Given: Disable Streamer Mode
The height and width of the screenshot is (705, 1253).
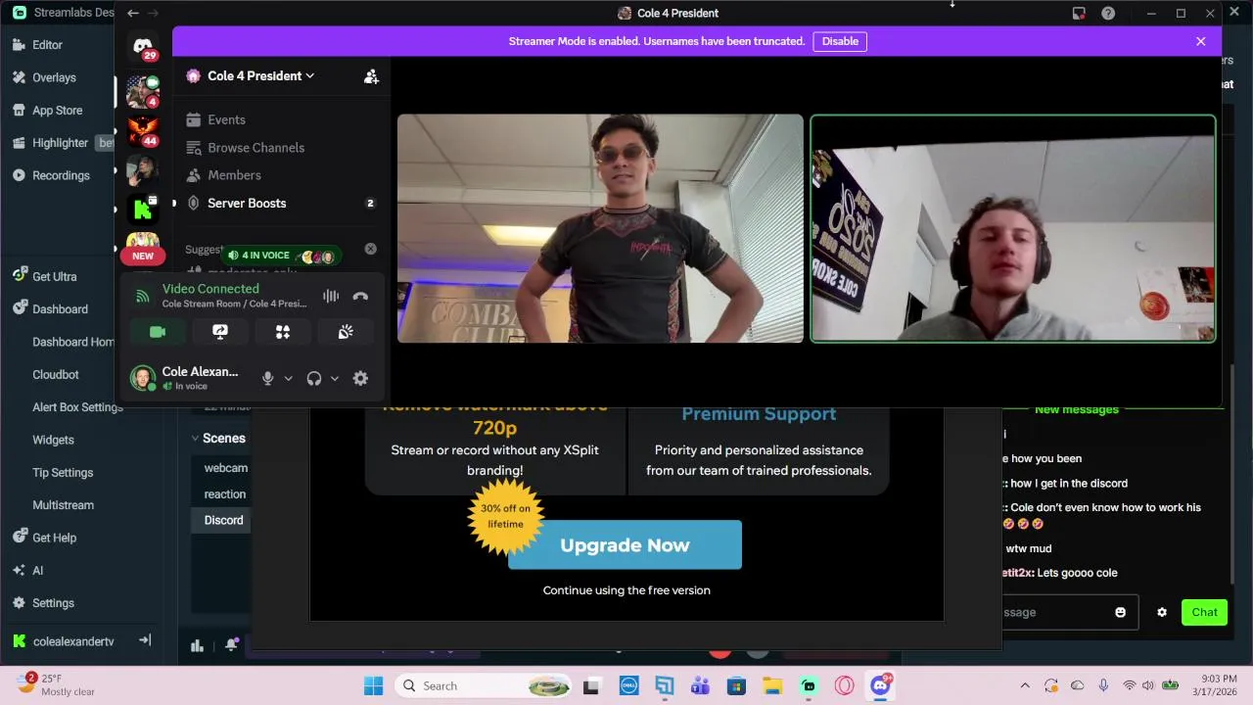Looking at the screenshot, I should point(840,41).
